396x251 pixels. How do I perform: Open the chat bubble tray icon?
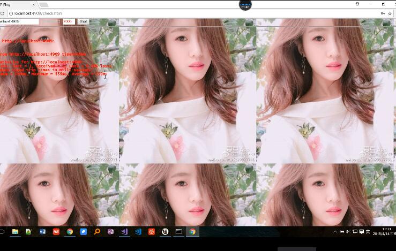coord(355,232)
